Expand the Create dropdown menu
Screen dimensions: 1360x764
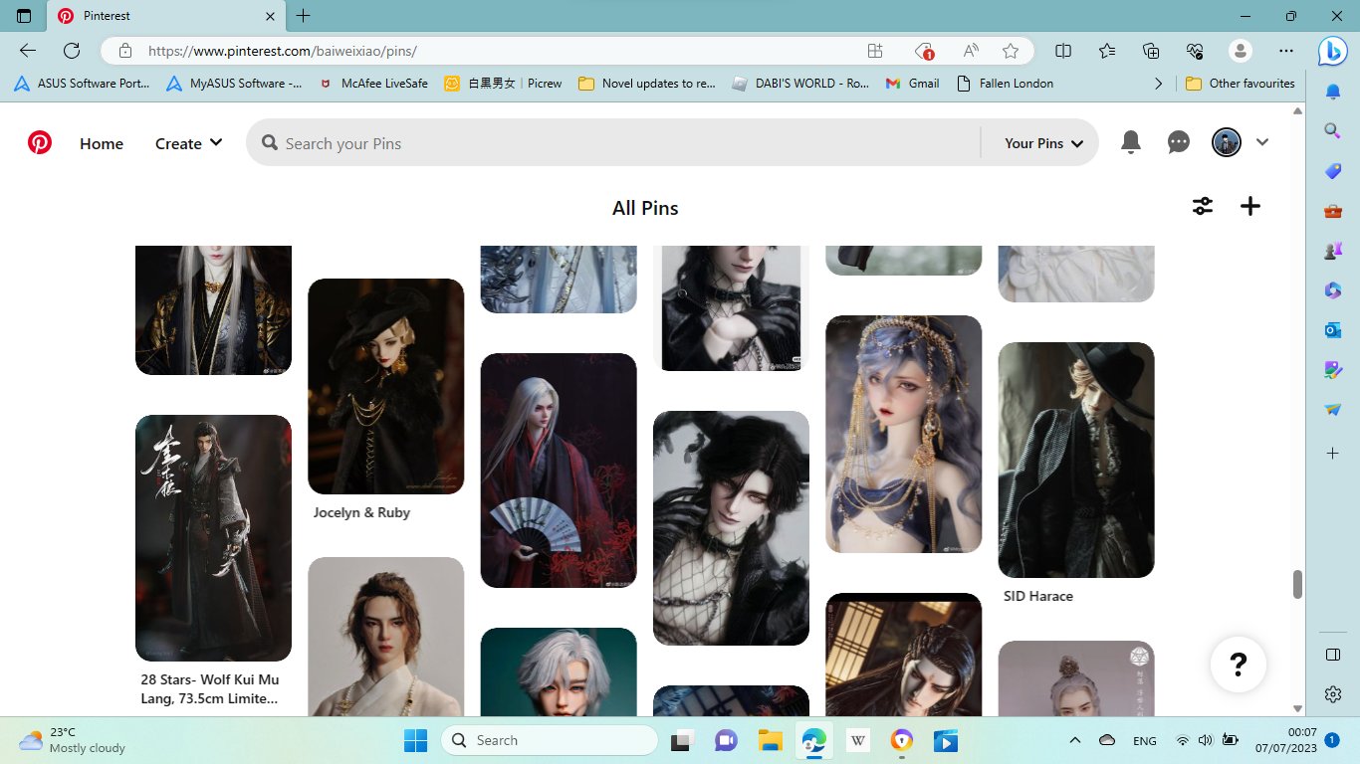(188, 143)
